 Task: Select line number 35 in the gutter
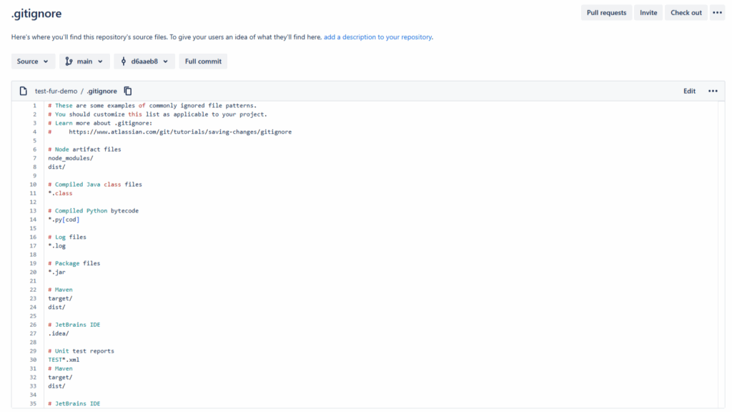tap(33, 403)
